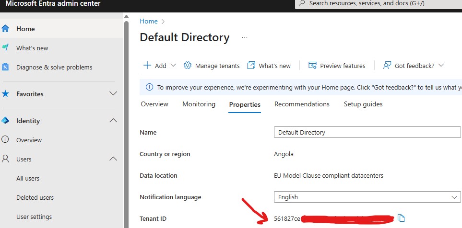462x228 pixels.
Task: Click the Identity diamond icon
Action: click(x=5, y=121)
